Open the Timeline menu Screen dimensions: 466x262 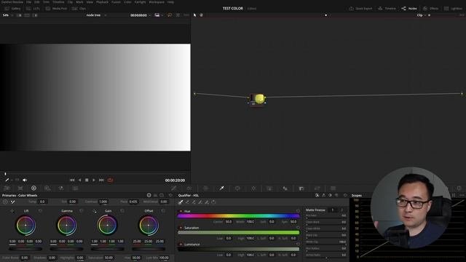pyautogui.click(x=58, y=2)
